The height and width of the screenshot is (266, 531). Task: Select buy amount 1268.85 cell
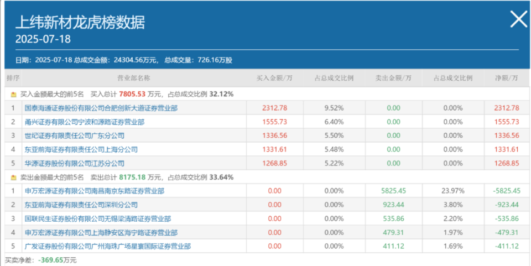(x=275, y=164)
